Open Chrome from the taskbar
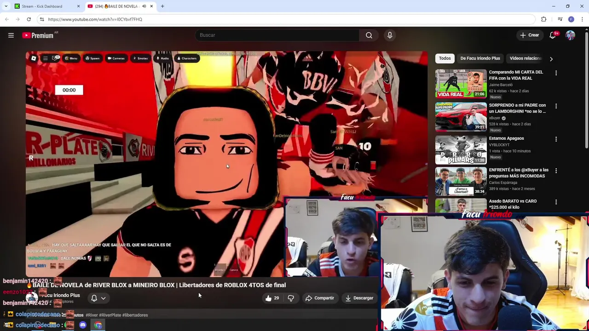589x331 pixels. 98,325
